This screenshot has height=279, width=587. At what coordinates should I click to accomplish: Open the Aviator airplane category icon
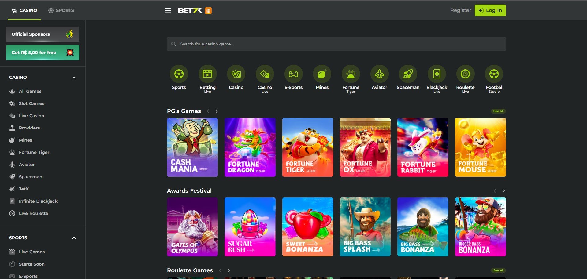(x=379, y=74)
